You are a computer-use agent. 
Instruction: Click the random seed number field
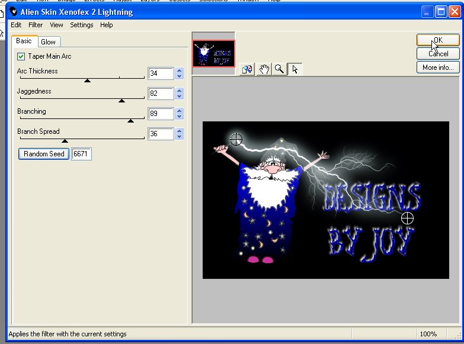(81, 154)
